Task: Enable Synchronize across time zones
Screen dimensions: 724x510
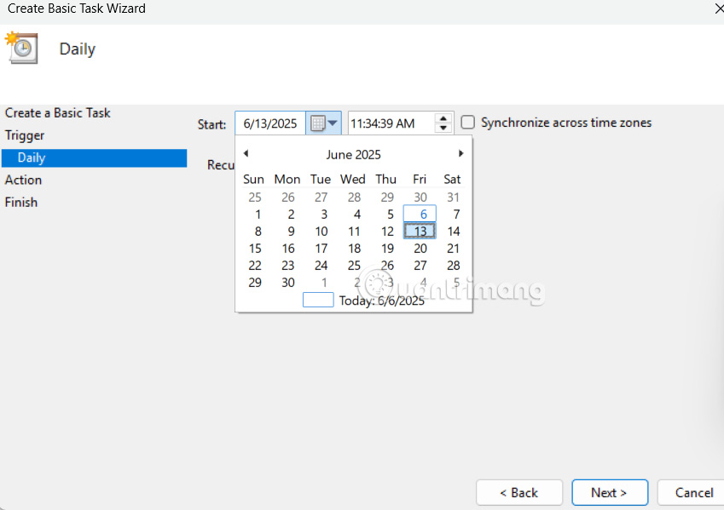Action: (467, 123)
